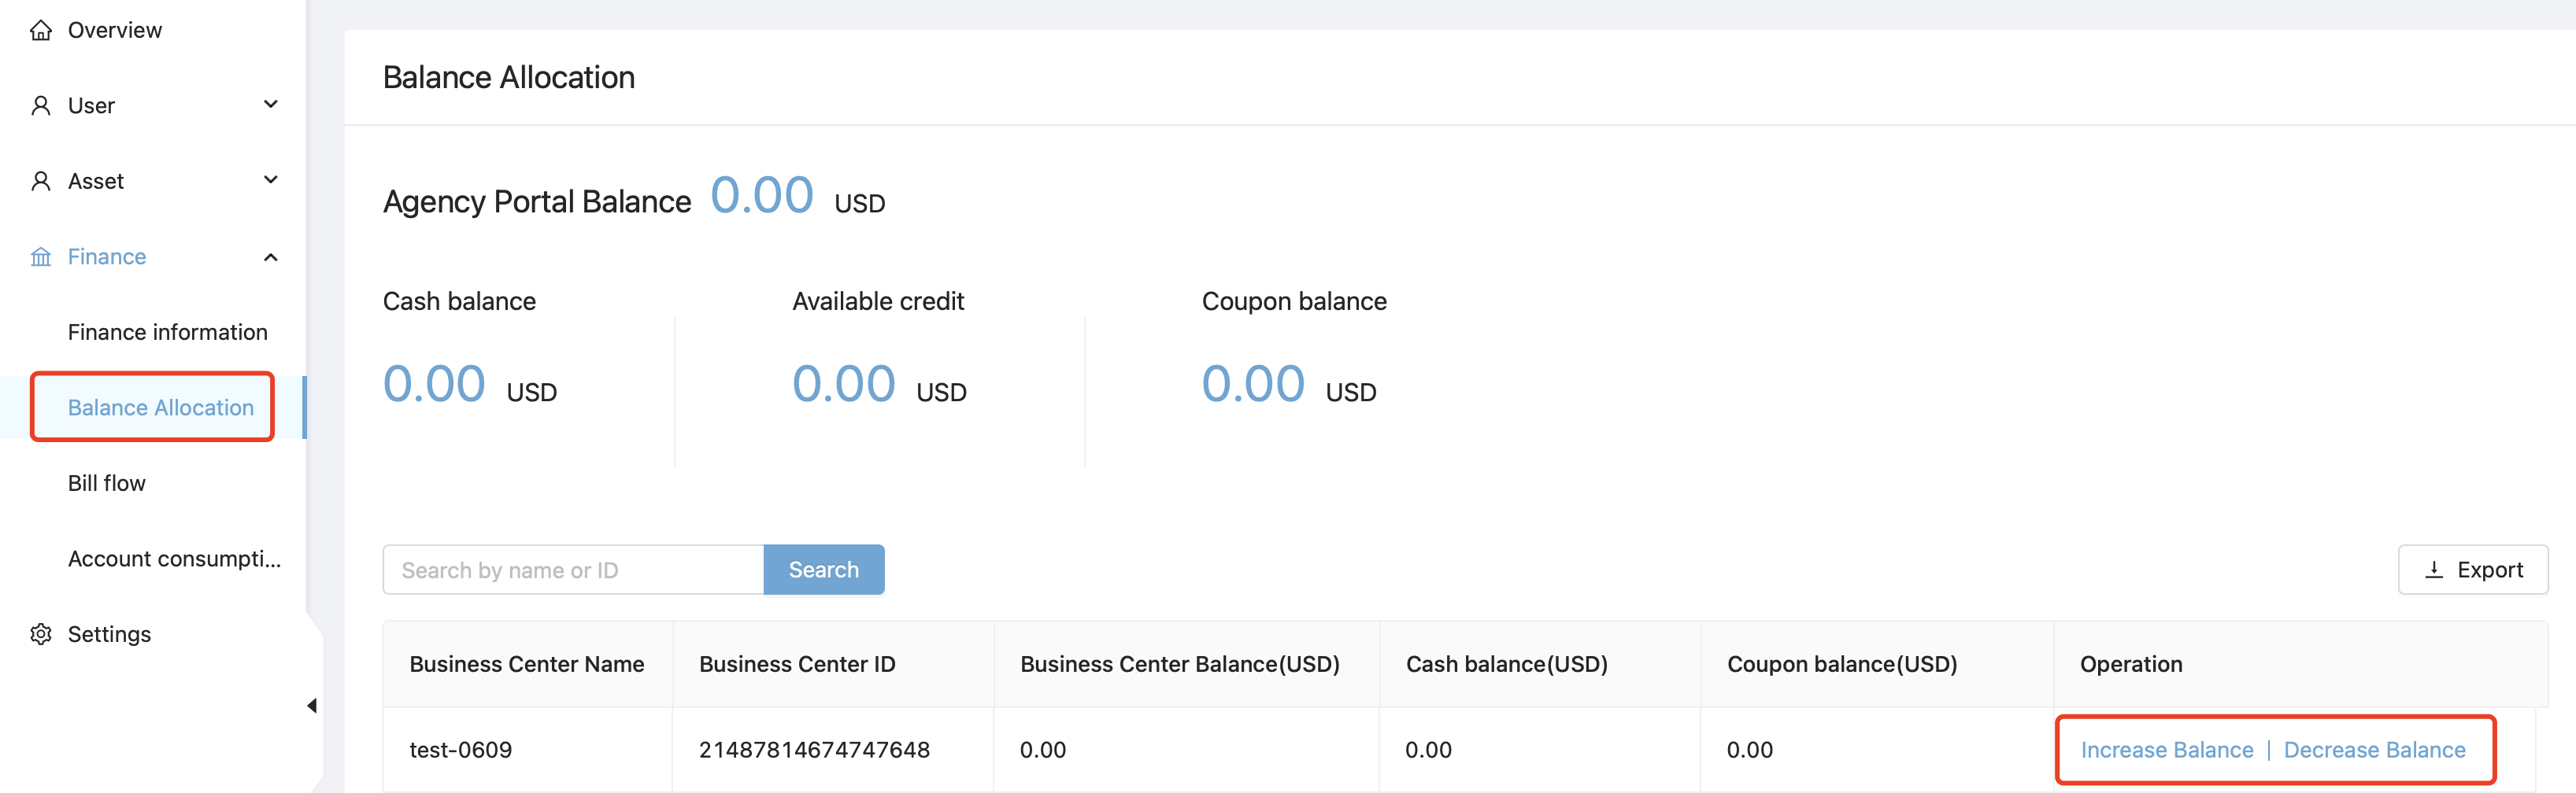Focus the Search by name or ID field
The width and height of the screenshot is (2576, 793).
[x=573, y=570]
